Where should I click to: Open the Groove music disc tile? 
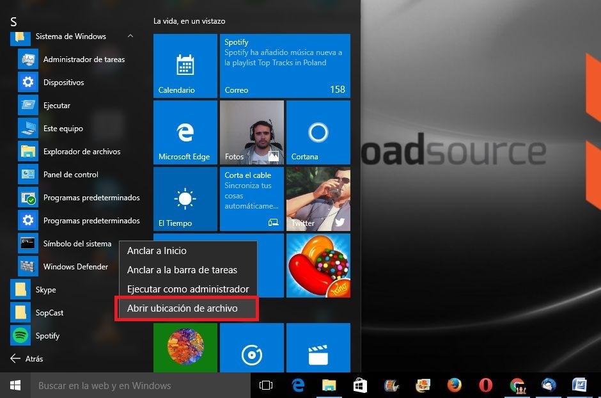point(252,348)
